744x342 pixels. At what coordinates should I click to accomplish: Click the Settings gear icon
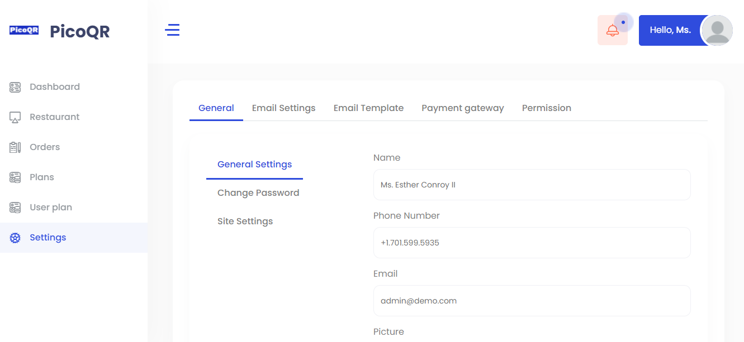pyautogui.click(x=15, y=238)
